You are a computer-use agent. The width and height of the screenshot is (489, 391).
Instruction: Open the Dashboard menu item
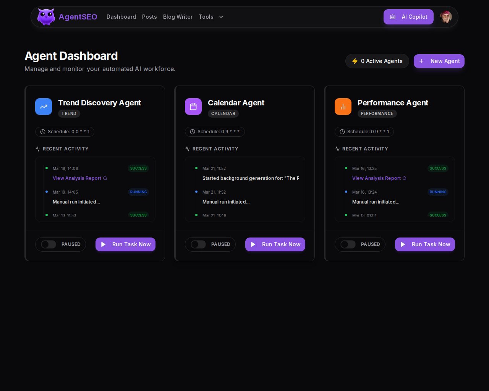point(121,17)
